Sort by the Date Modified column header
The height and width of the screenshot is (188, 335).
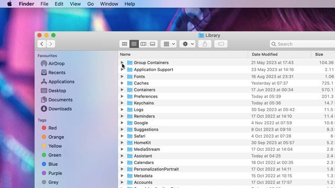point(264,54)
